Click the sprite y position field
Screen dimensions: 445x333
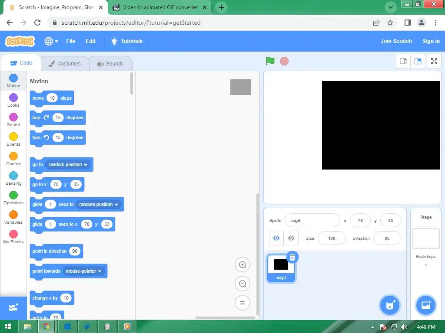391,220
